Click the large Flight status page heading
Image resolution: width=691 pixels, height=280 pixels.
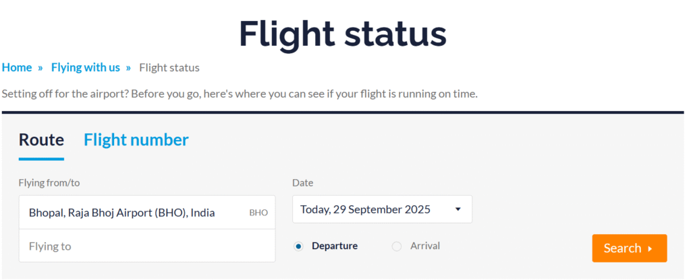[343, 32]
